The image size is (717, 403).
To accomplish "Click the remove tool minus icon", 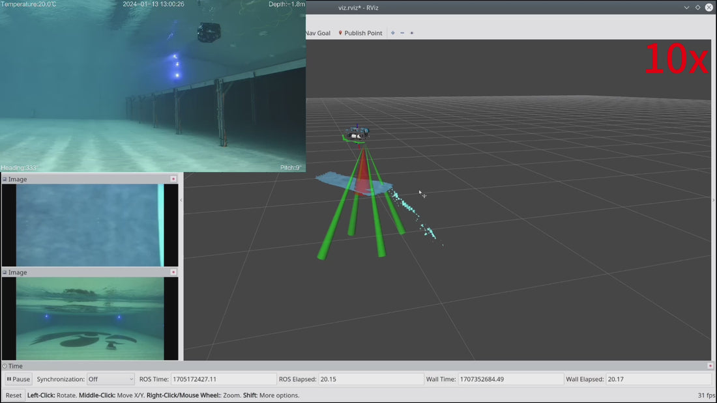I will (402, 33).
